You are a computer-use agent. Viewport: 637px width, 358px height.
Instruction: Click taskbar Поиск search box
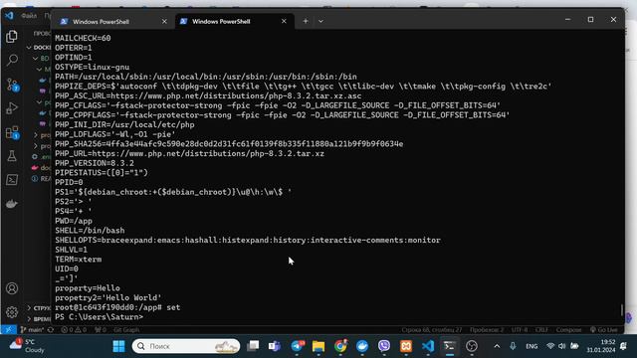[x=186, y=346]
